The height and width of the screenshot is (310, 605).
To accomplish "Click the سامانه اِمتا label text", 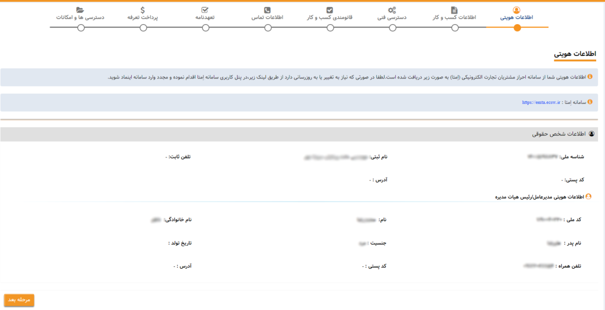I will tap(574, 103).
